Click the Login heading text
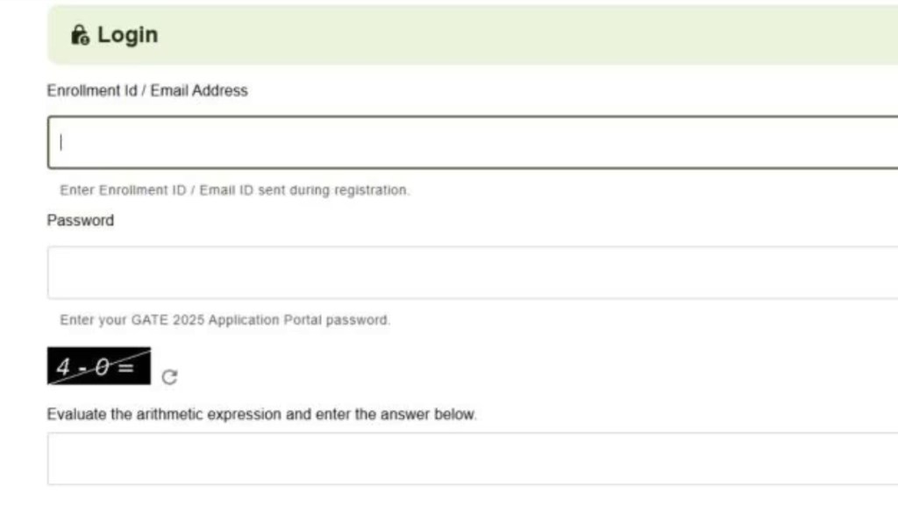The image size is (898, 505). pyautogui.click(x=128, y=35)
